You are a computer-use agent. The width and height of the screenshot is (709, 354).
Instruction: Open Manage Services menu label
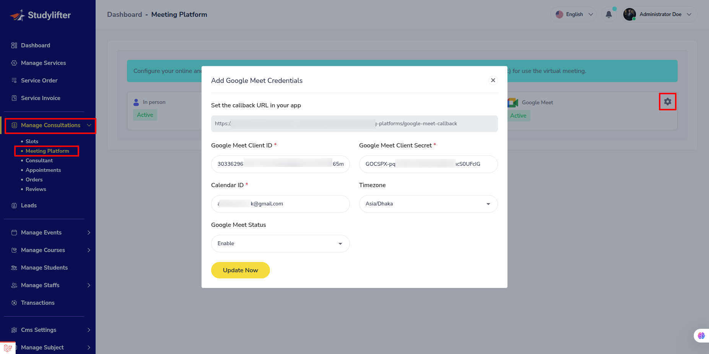[x=43, y=63]
